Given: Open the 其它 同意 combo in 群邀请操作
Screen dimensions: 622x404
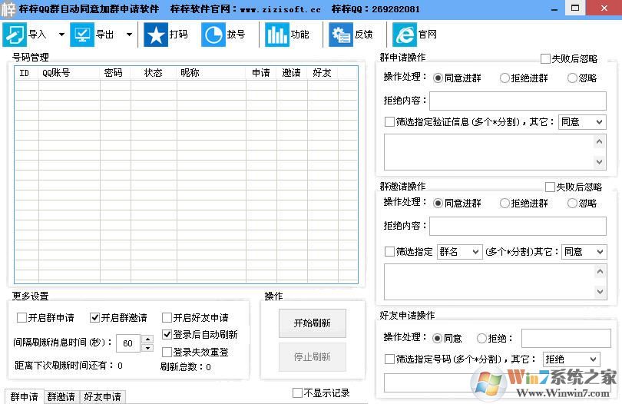Looking at the screenshot, I should 584,252.
